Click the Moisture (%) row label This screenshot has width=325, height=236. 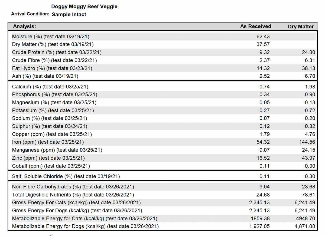point(51,37)
